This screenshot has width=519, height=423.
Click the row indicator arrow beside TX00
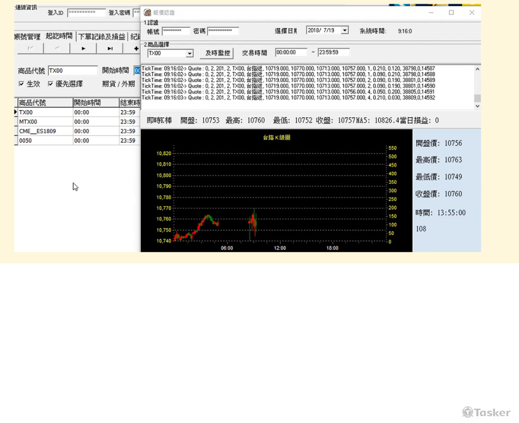pos(16,112)
